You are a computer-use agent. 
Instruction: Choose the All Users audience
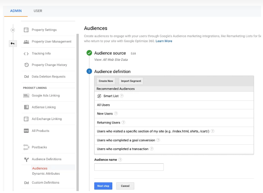coord(174,105)
